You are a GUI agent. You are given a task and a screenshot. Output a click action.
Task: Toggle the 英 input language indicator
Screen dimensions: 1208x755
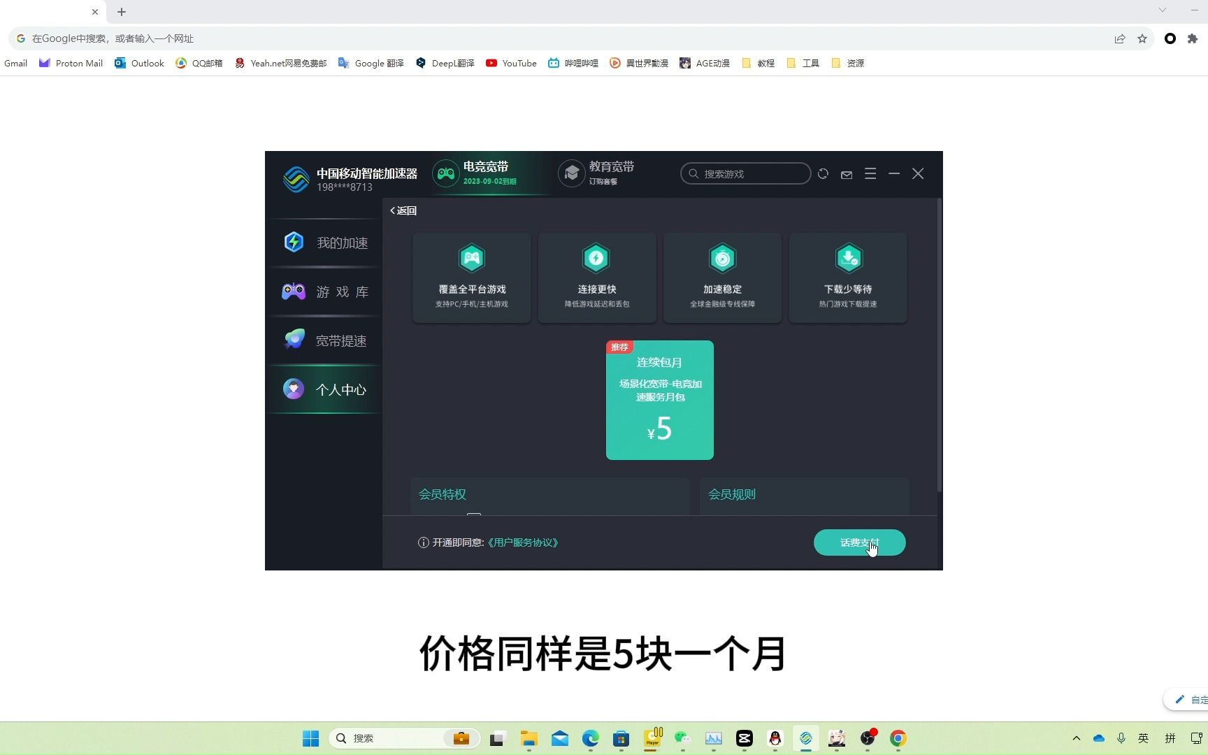point(1144,738)
